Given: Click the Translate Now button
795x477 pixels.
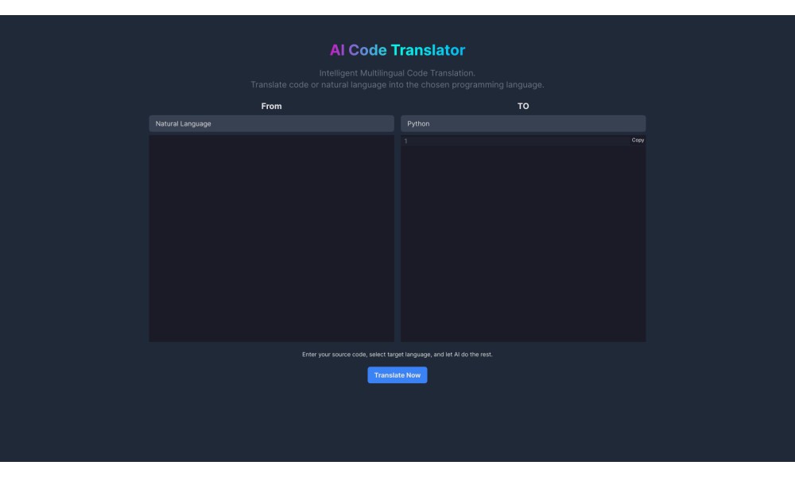Looking at the screenshot, I should [x=397, y=375].
